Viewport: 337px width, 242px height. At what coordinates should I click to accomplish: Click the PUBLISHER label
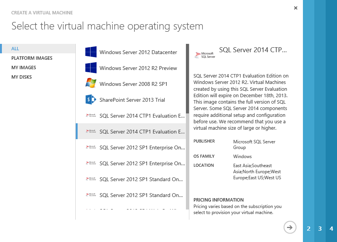204,141
